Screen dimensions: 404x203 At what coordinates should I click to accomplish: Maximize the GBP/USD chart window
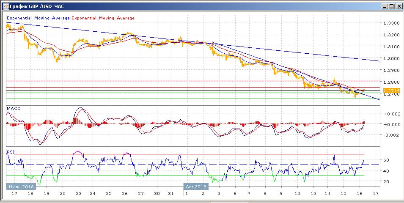click(390, 6)
